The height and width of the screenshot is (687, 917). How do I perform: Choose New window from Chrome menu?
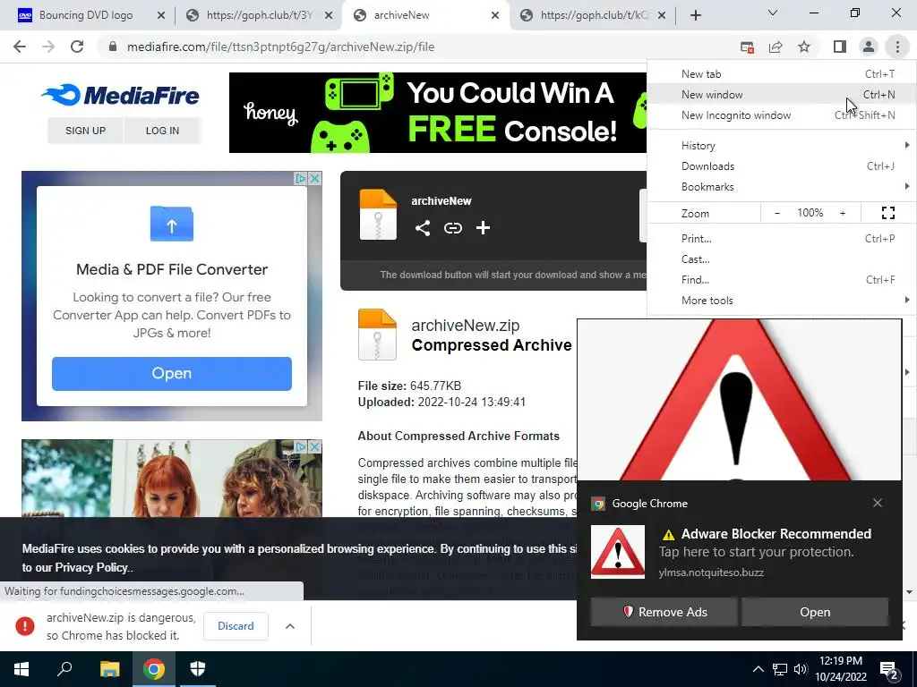tap(781, 95)
